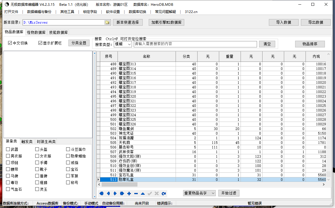Image resolution: width=335 pixels, height=208 pixels.
Task: Switch to the 怪物数据库 tab
Action: click(x=36, y=32)
